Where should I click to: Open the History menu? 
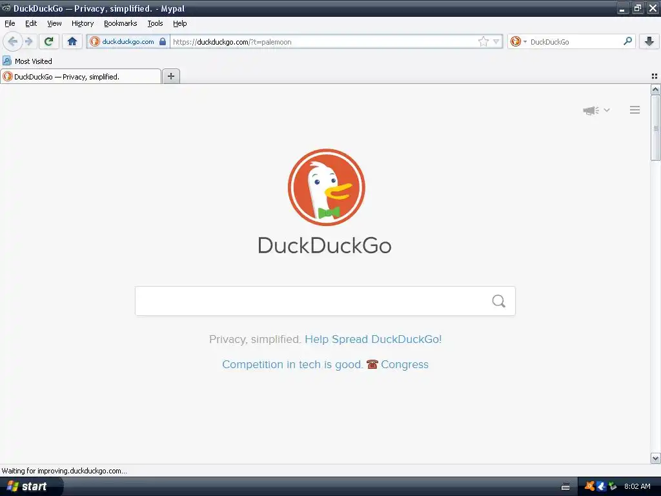tap(83, 23)
